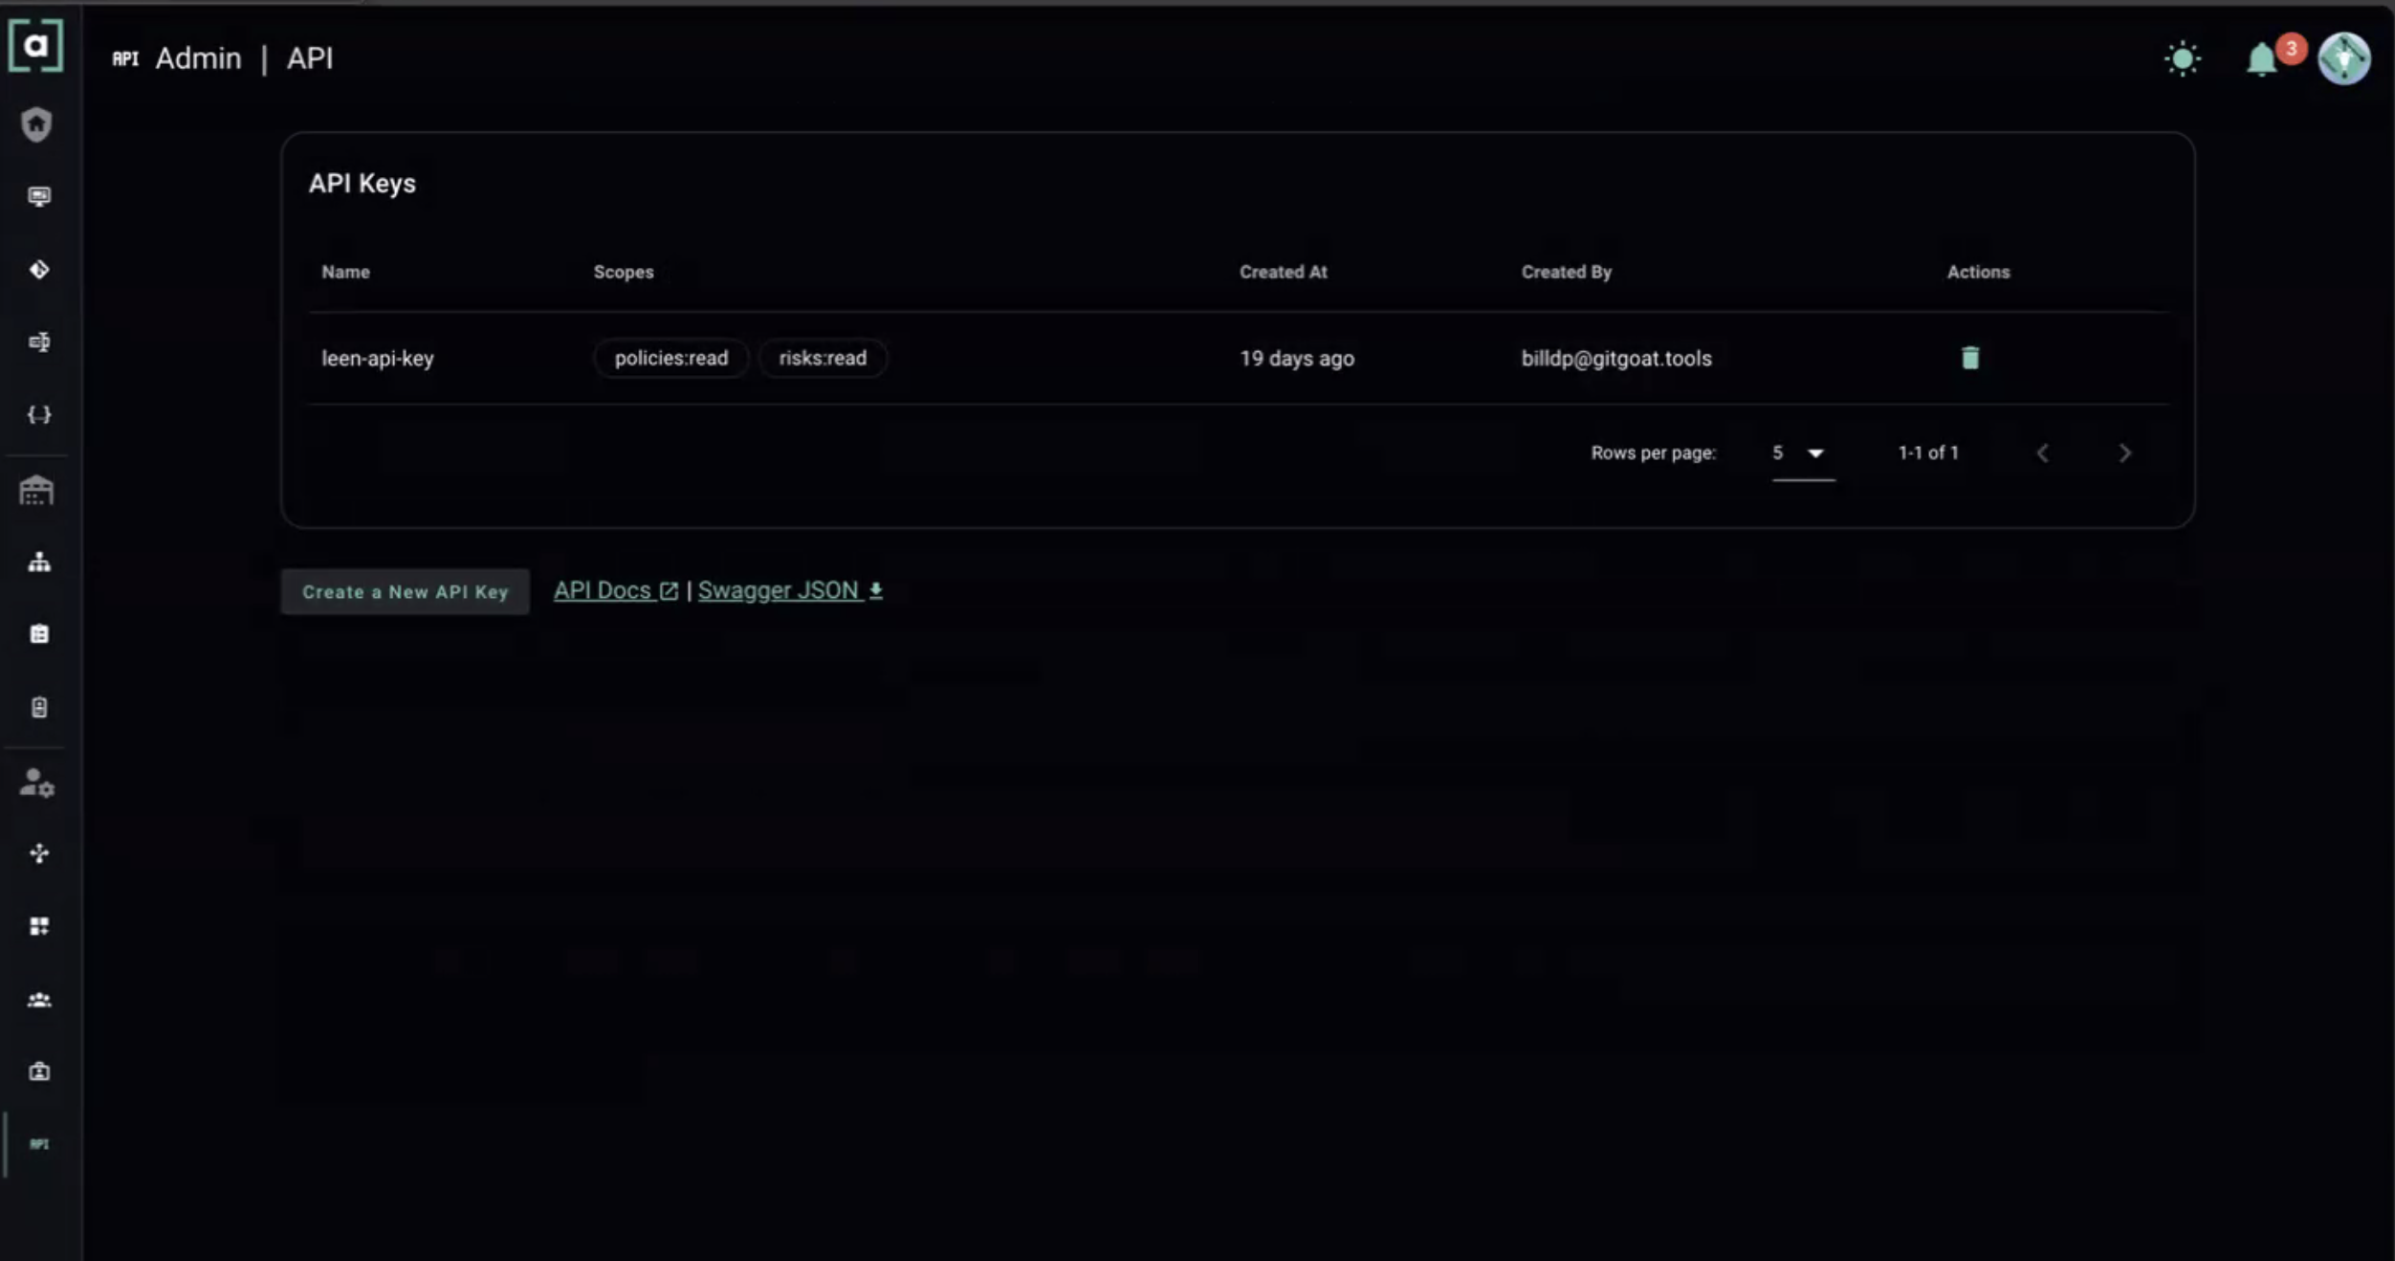Open the ID badge icon in the sidebar
2395x1261 pixels.
point(39,1072)
